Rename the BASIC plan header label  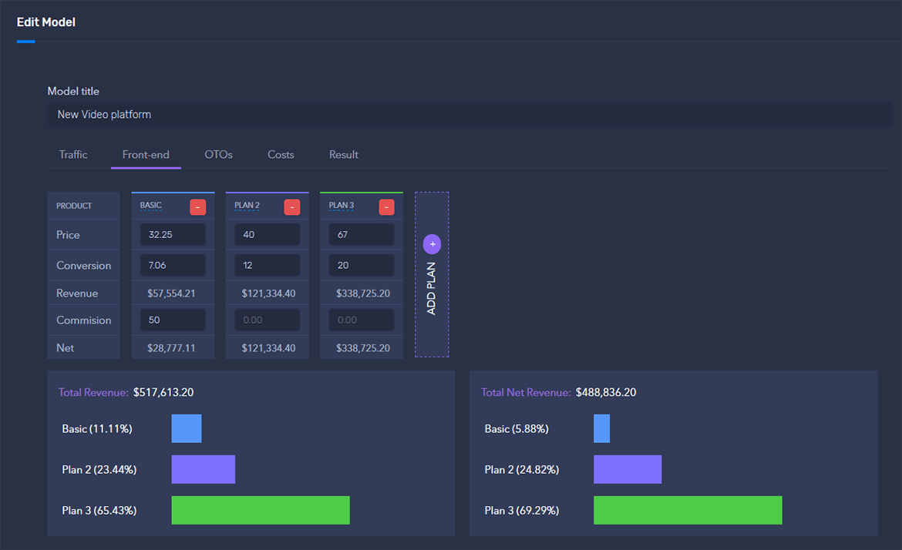pos(151,206)
